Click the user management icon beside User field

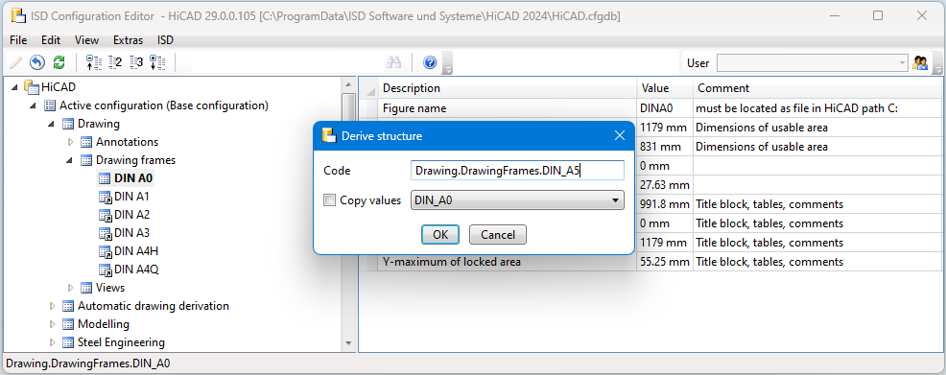[920, 62]
